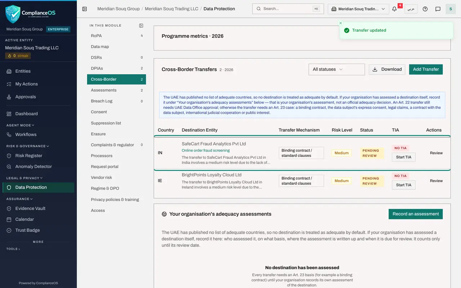Open the help question mark icon
This screenshot has height=288, width=461.
pyautogui.click(x=425, y=9)
